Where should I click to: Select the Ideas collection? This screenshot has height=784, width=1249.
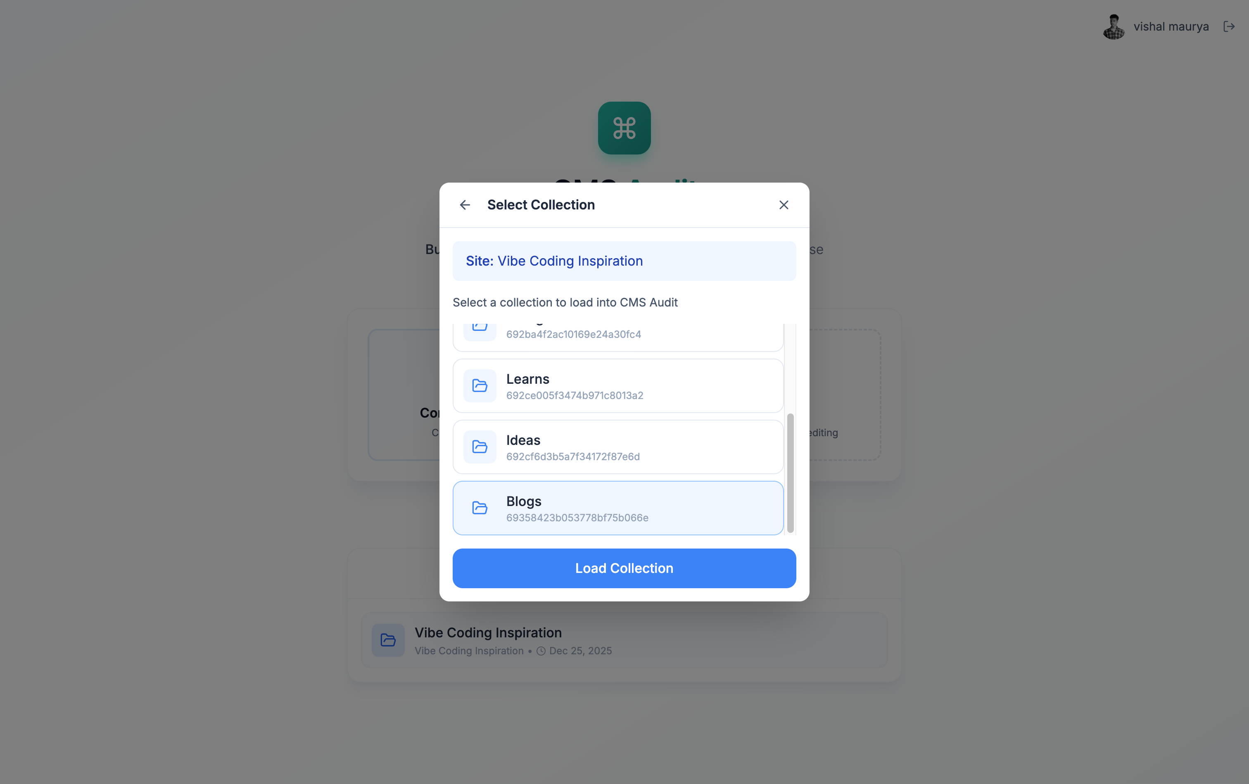tap(617, 447)
